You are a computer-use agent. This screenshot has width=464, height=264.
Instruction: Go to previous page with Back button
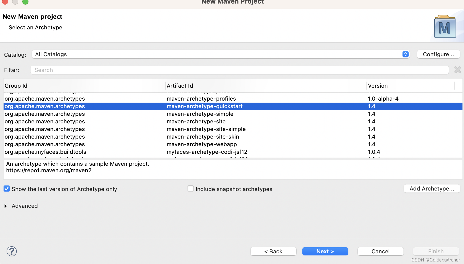coord(273,251)
